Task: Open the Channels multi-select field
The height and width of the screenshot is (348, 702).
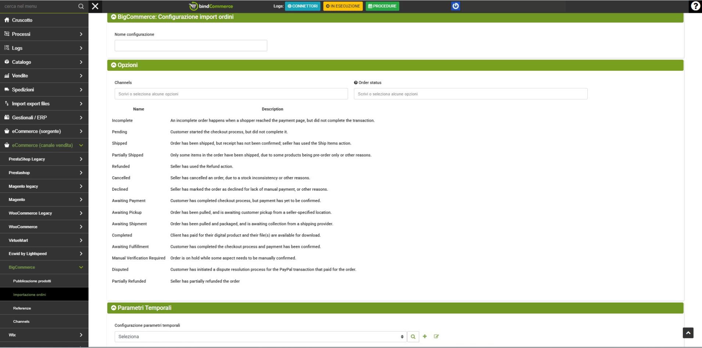Action: point(231,94)
